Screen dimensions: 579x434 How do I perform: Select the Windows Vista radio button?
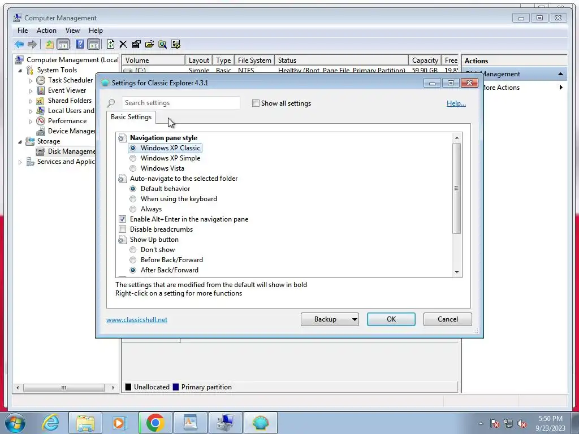coord(133,168)
